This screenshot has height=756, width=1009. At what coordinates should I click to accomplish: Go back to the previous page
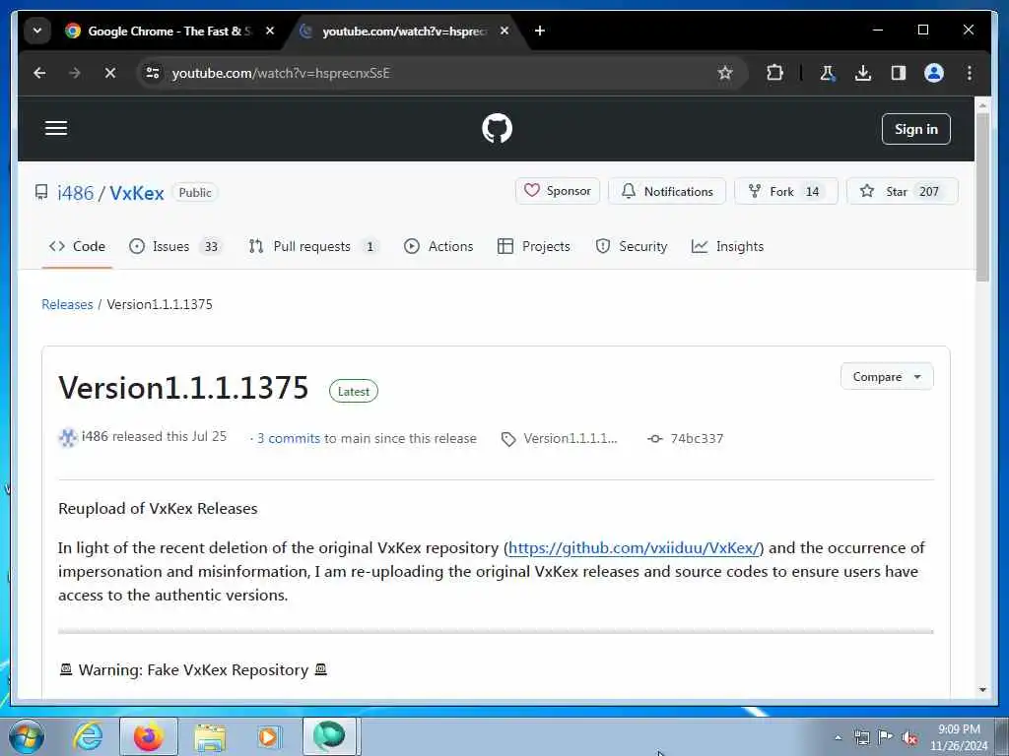(39, 73)
